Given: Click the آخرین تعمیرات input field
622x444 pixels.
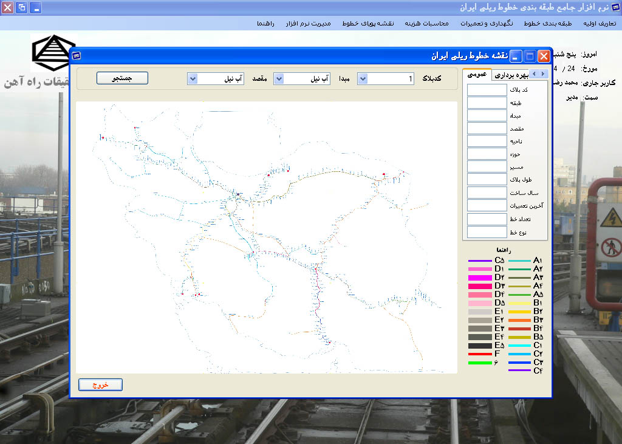Looking at the screenshot, I should pyautogui.click(x=487, y=205).
